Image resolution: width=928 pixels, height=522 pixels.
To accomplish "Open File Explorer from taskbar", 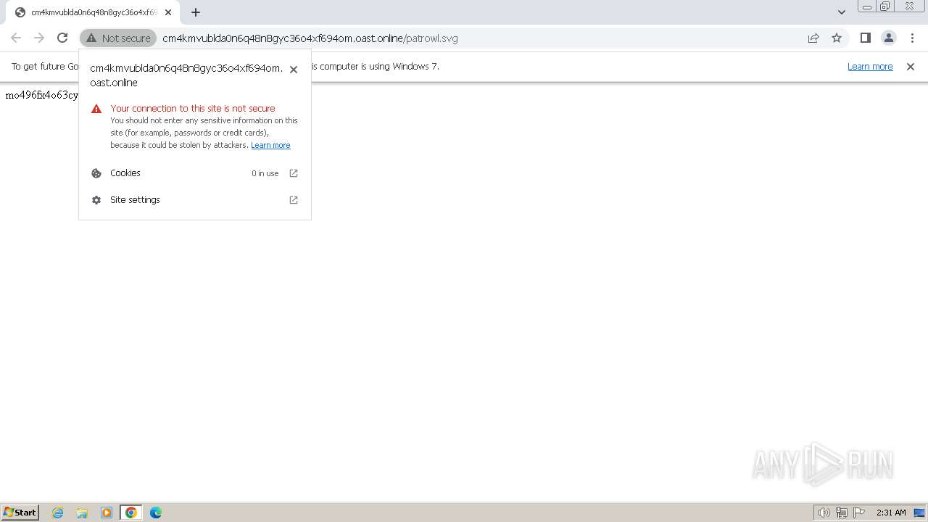I will point(82,513).
